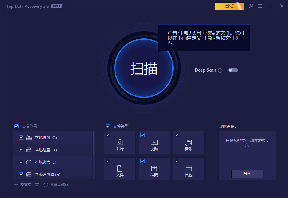Click the large 扫描 scan button
This screenshot has width=288, height=198.
[x=144, y=68]
